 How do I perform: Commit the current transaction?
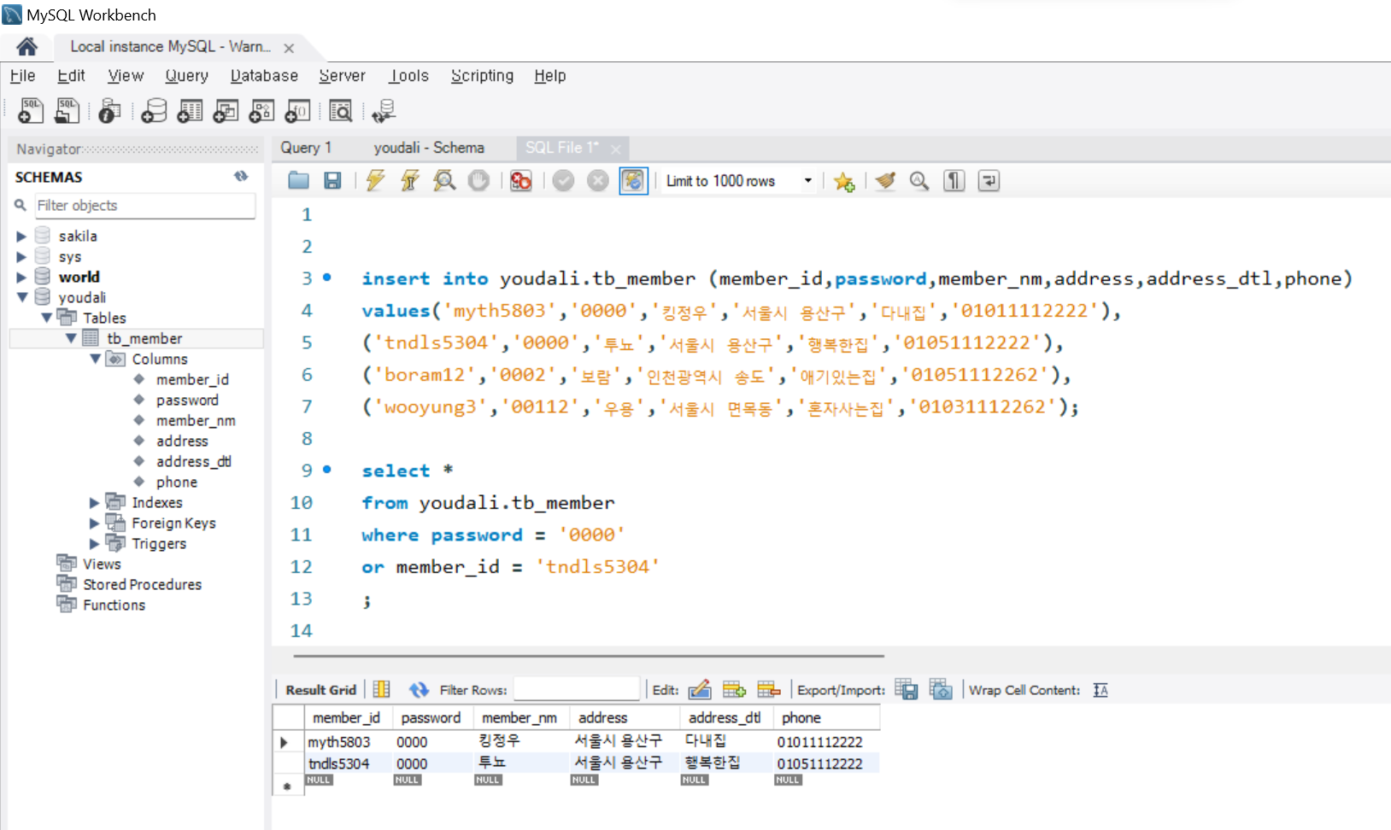563,180
